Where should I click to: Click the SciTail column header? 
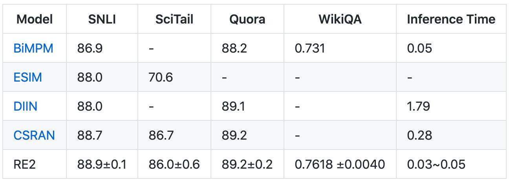point(174,19)
